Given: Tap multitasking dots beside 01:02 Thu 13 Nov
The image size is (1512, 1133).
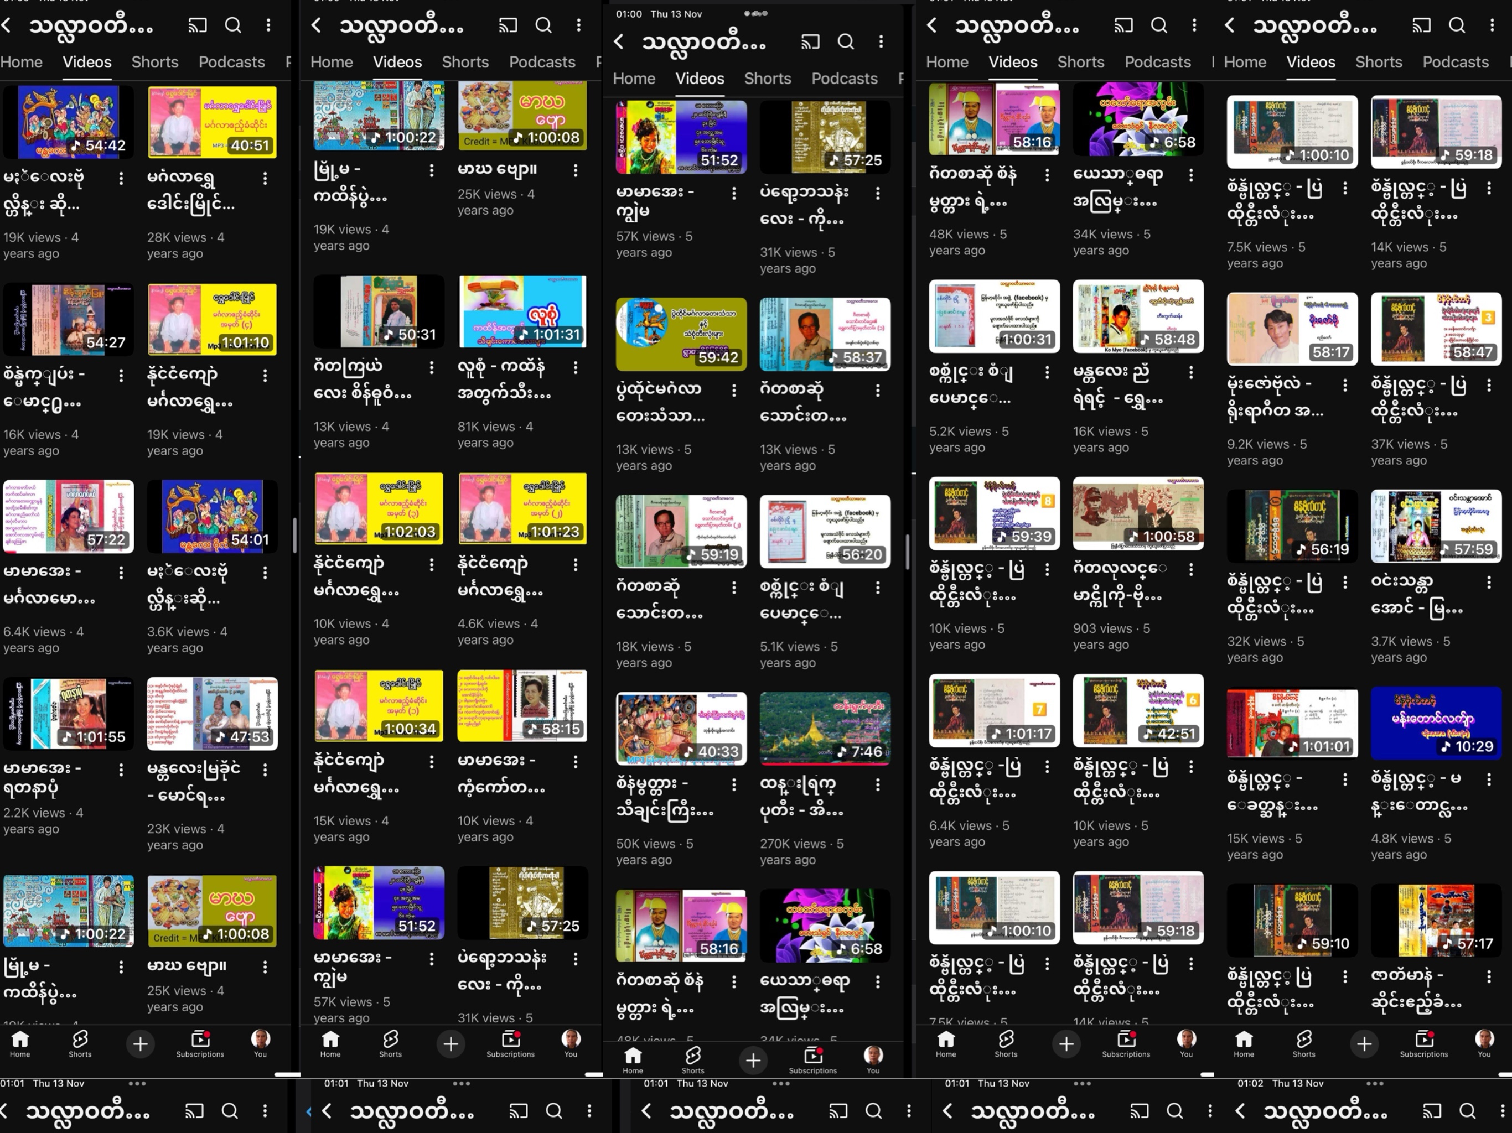Looking at the screenshot, I should (1375, 1083).
